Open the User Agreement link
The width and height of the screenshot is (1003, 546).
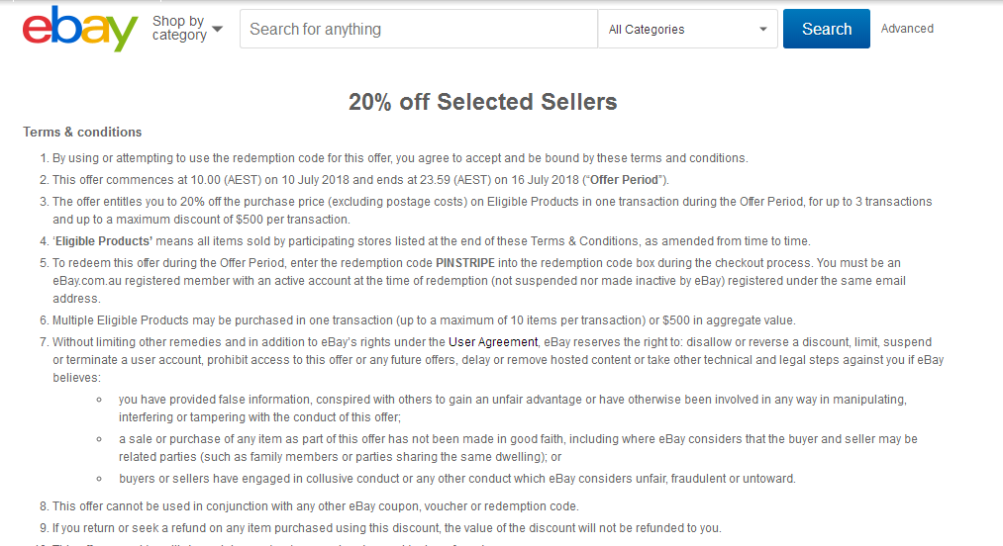point(493,342)
